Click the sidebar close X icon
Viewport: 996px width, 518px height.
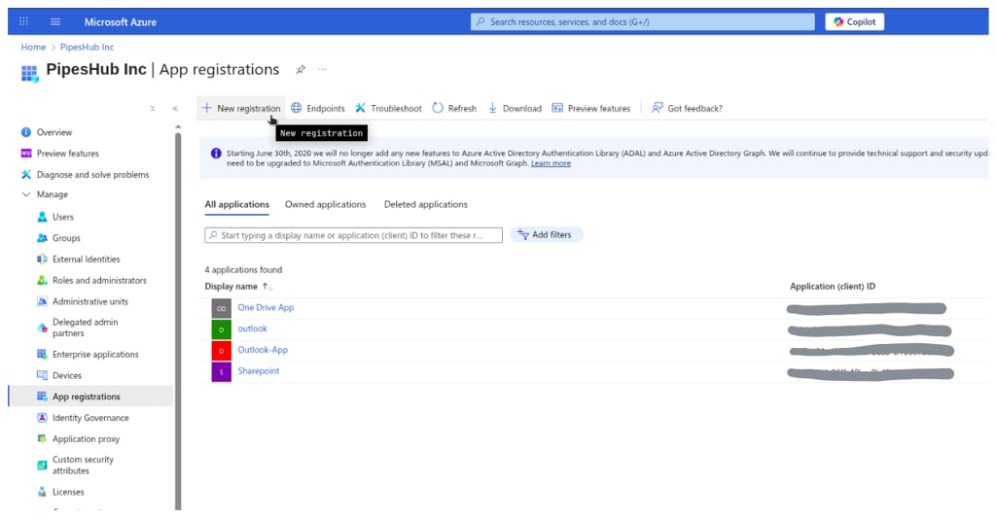click(x=153, y=109)
